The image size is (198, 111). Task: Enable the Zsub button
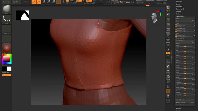(x=94, y=1)
